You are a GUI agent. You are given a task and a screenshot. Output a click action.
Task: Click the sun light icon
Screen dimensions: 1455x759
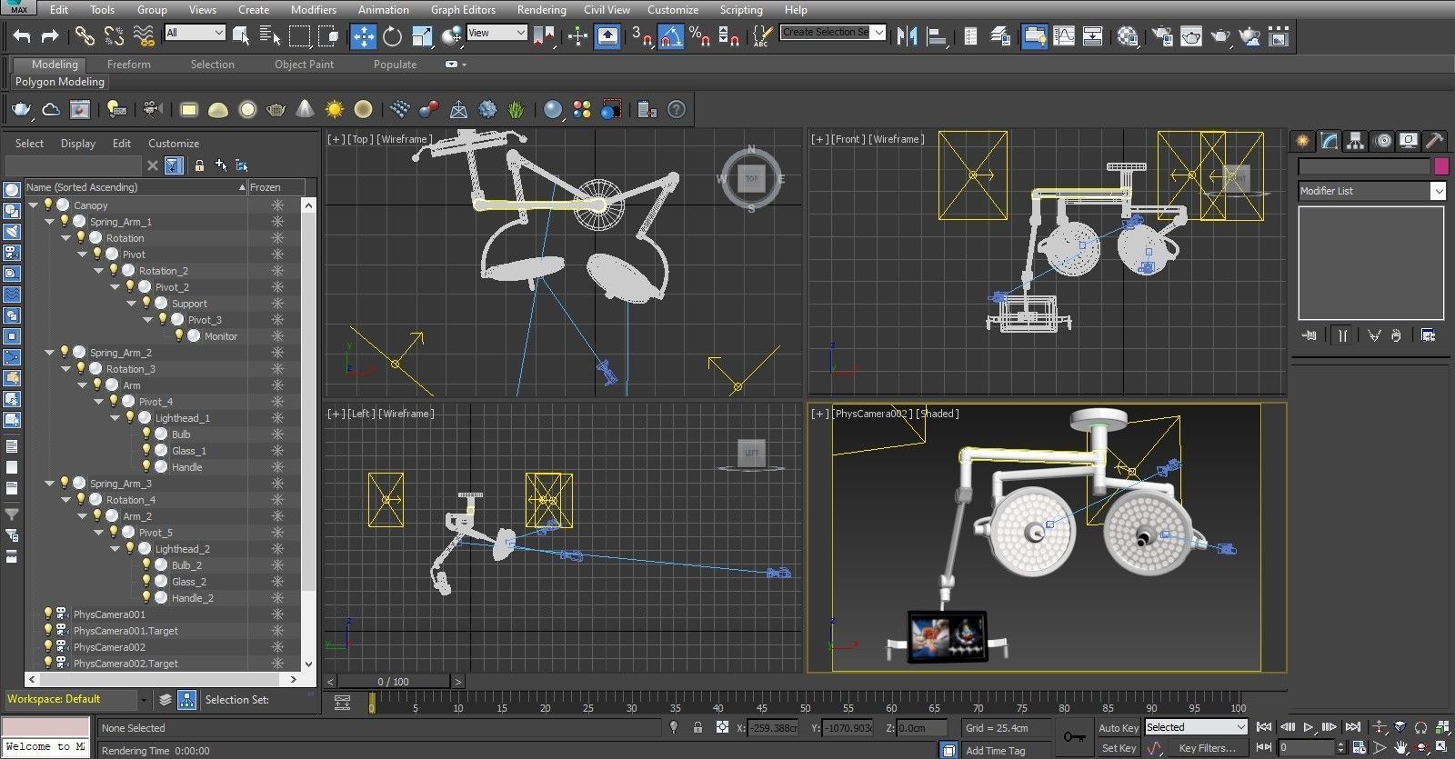pyautogui.click(x=335, y=110)
